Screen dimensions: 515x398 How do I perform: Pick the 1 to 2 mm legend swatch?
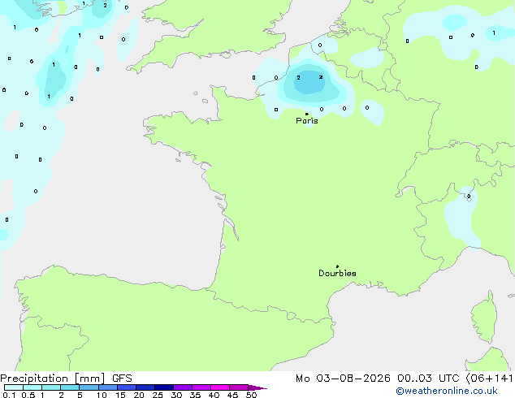(51, 387)
